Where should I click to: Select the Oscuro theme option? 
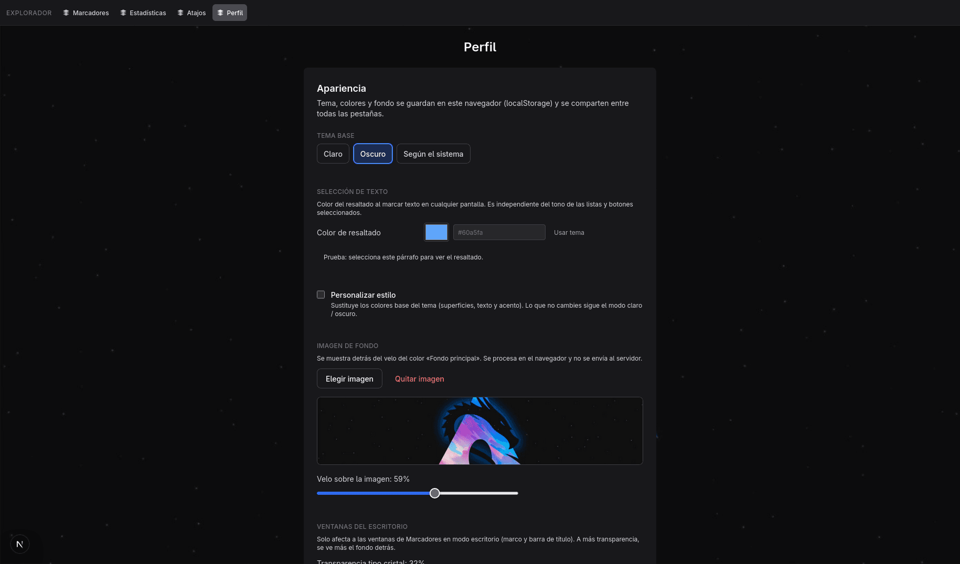(x=373, y=154)
